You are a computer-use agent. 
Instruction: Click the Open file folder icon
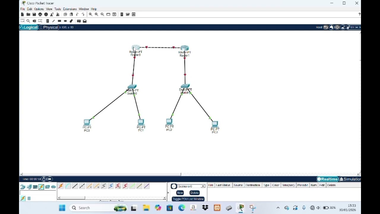(x=28, y=14)
